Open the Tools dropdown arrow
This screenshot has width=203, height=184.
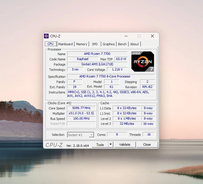click(x=110, y=145)
